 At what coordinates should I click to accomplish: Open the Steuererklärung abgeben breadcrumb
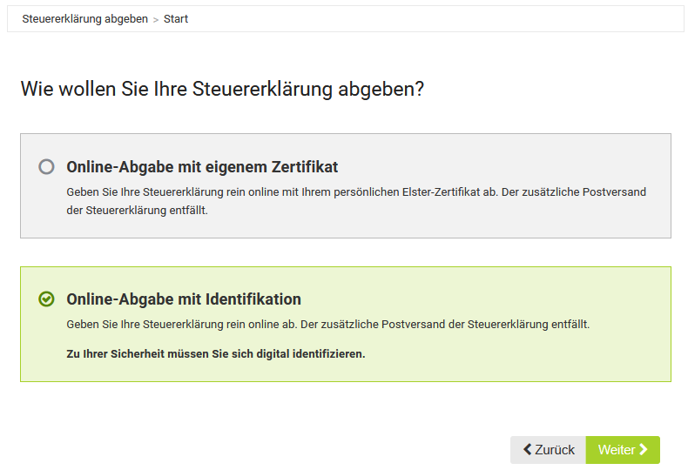point(84,19)
